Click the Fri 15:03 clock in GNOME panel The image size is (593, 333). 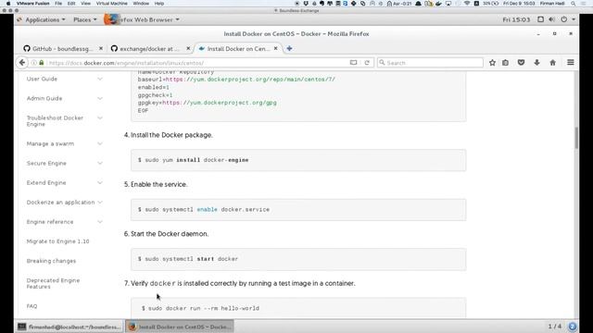click(516, 19)
